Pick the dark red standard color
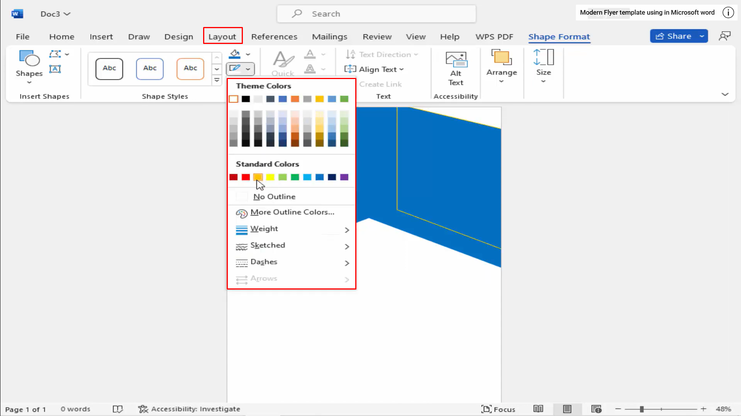The width and height of the screenshot is (741, 416). (233, 177)
